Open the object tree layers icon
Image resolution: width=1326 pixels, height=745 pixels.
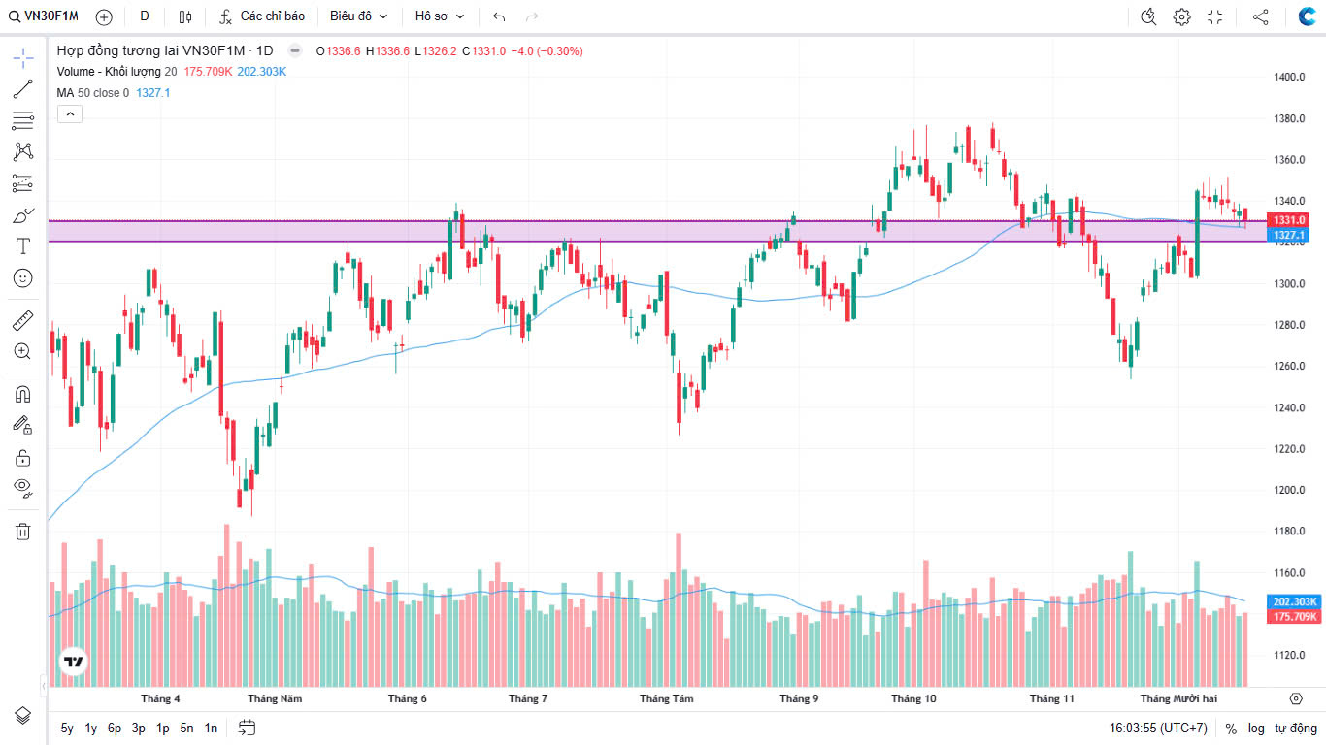(23, 715)
